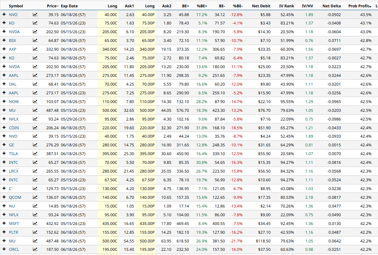Click the -21.7% %BE- value
Screen dimensions: 378x255
236,241
